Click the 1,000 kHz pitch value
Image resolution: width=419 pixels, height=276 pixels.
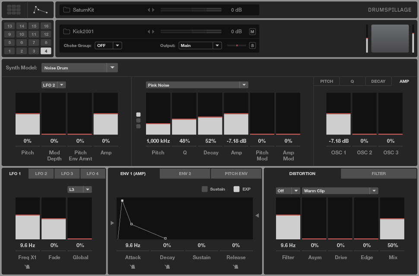(158, 141)
